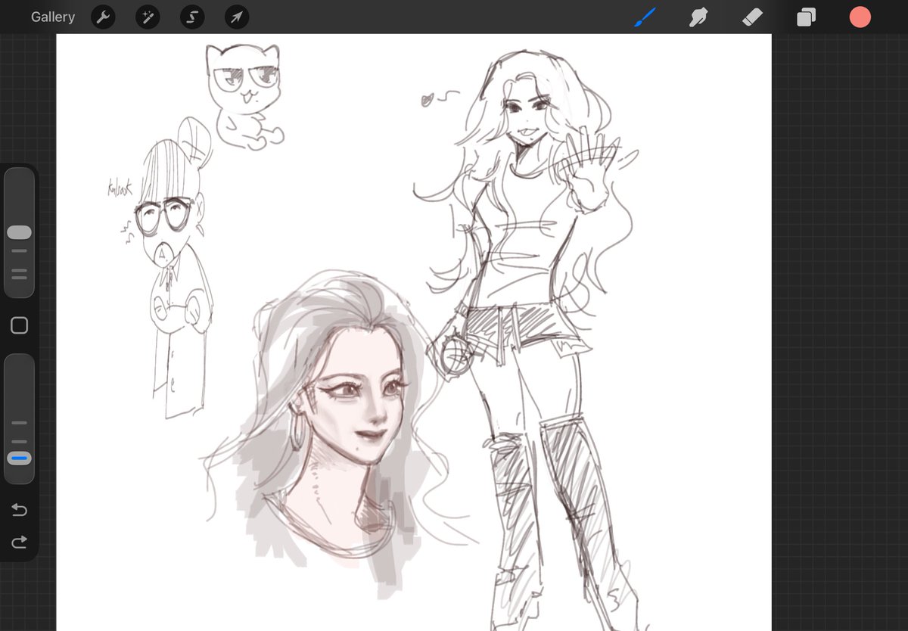Tap the square Modify button in sidebar
908x631 pixels.
(x=19, y=325)
